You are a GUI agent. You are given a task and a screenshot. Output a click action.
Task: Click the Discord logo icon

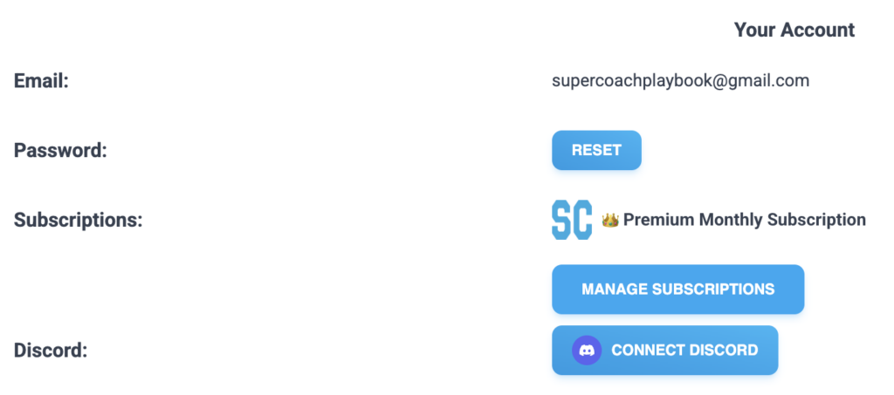[587, 351]
